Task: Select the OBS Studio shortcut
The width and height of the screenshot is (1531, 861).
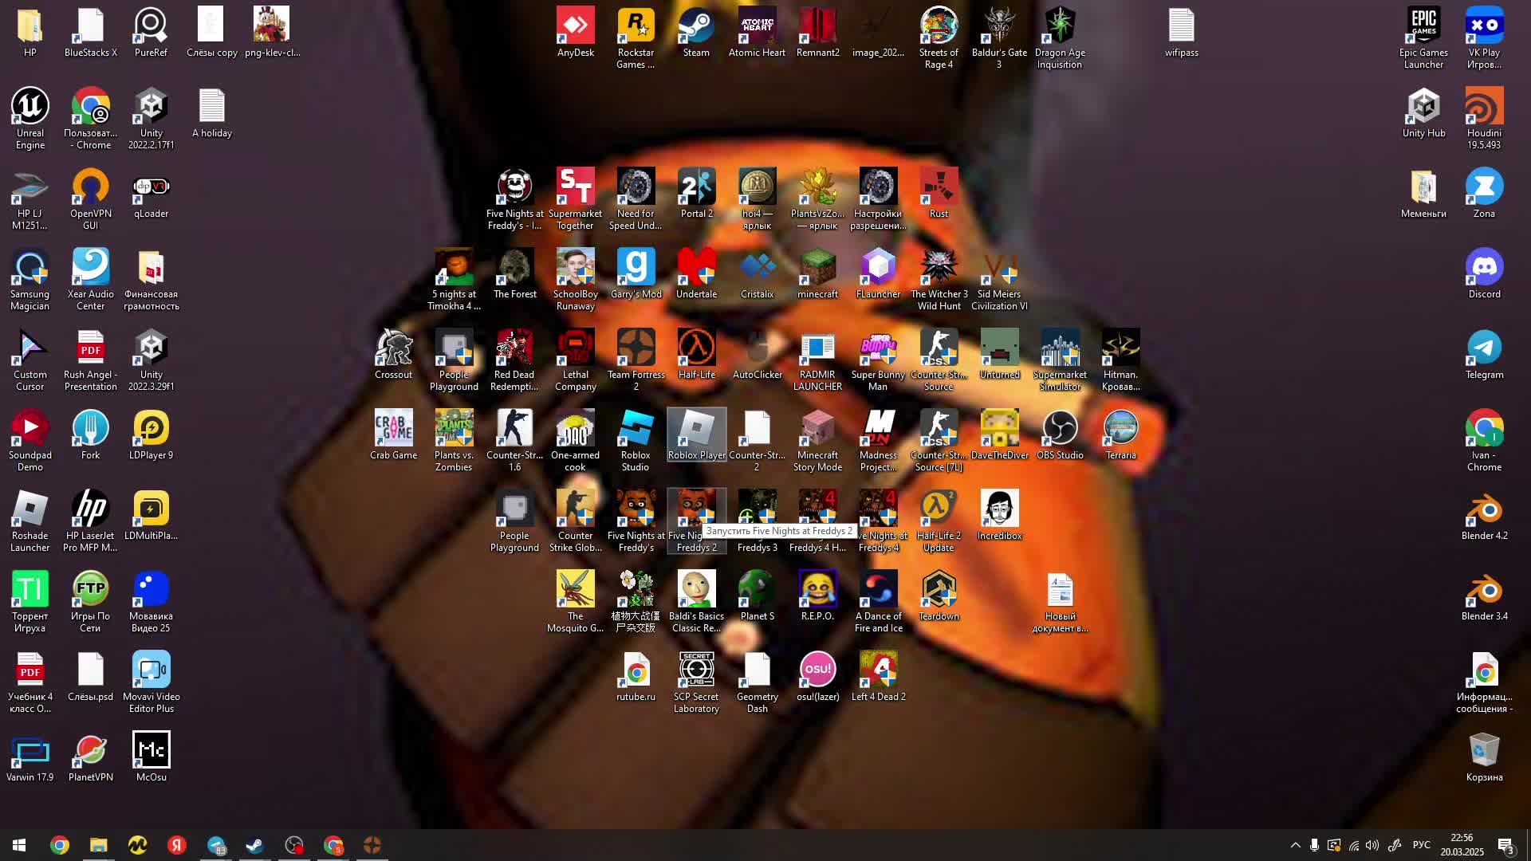Action: [1060, 429]
